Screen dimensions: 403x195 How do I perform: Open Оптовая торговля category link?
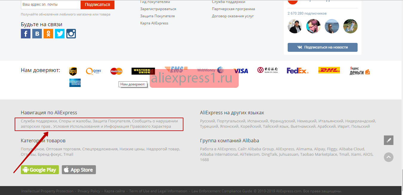click(x=63, y=149)
